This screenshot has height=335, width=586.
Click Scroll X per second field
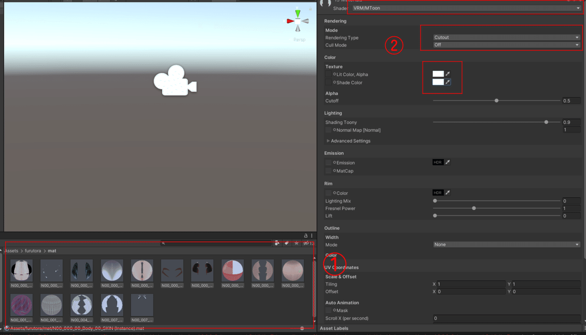tap(507, 318)
